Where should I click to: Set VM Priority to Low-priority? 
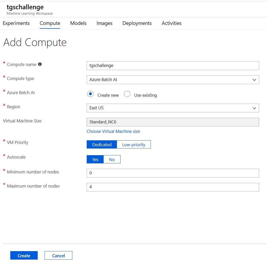[x=134, y=145]
